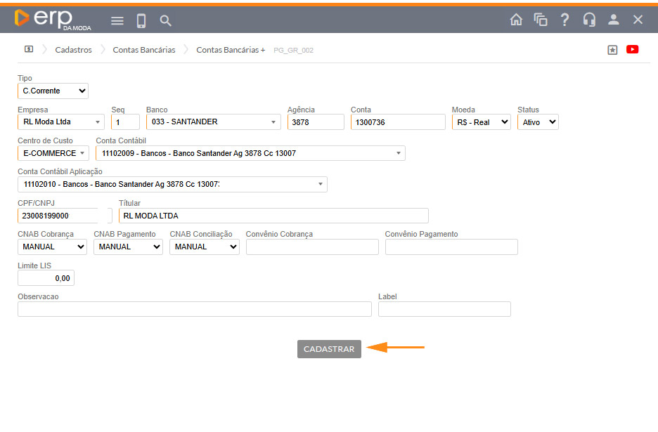658x432 pixels.
Task: Focus the Observacao text field
Action: click(x=194, y=309)
